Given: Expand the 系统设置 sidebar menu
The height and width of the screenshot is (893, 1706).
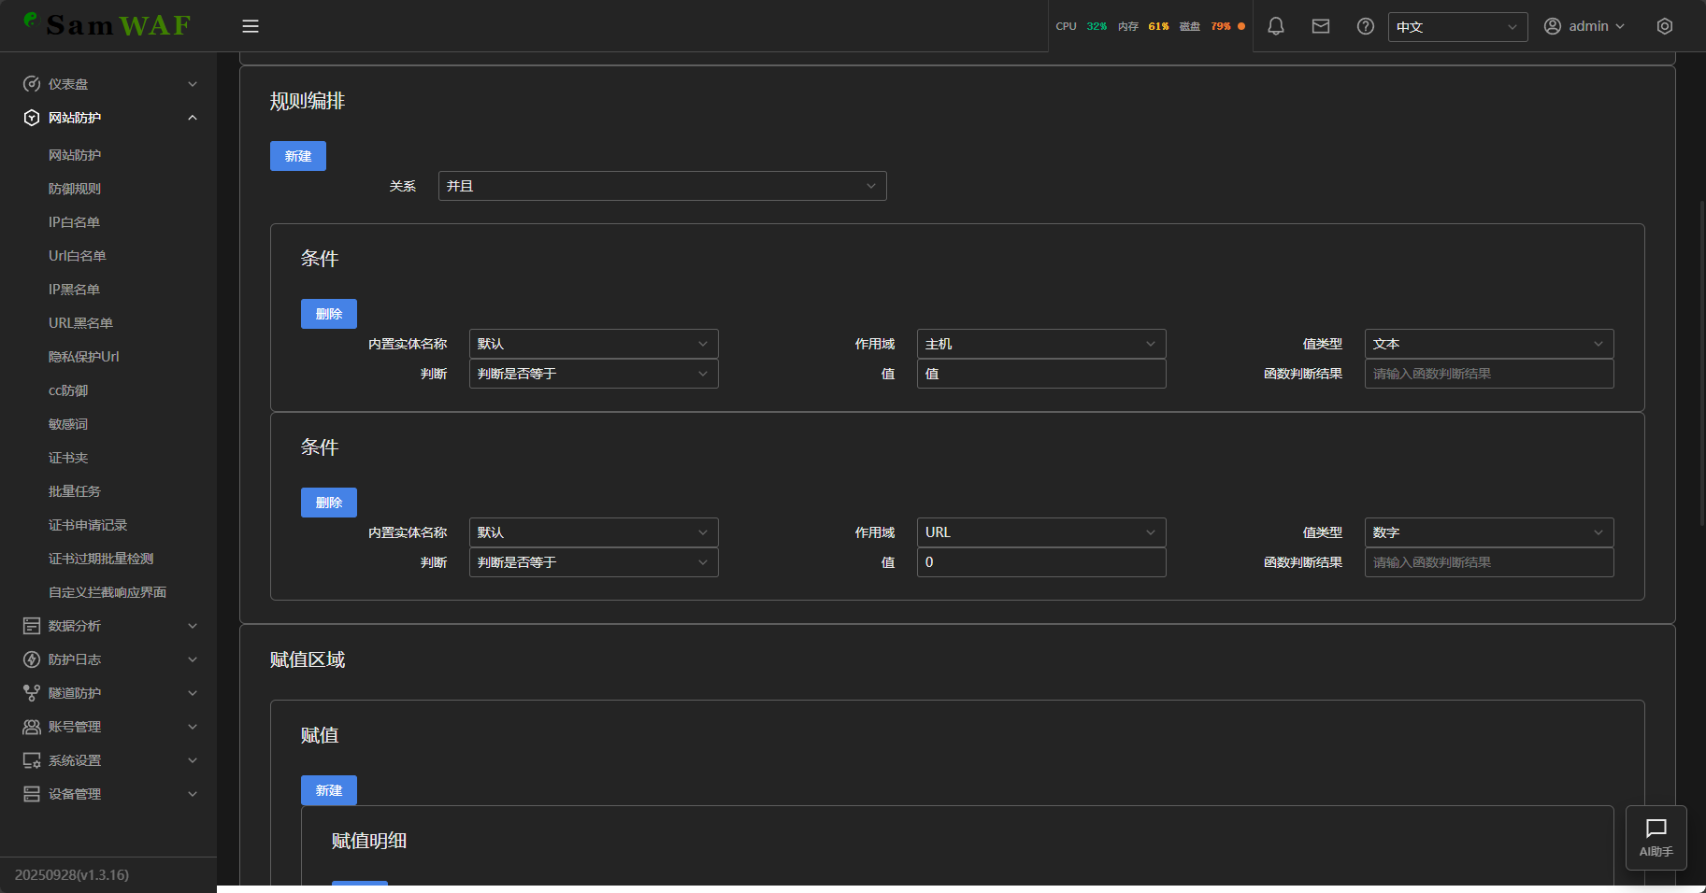Looking at the screenshot, I should [109, 760].
